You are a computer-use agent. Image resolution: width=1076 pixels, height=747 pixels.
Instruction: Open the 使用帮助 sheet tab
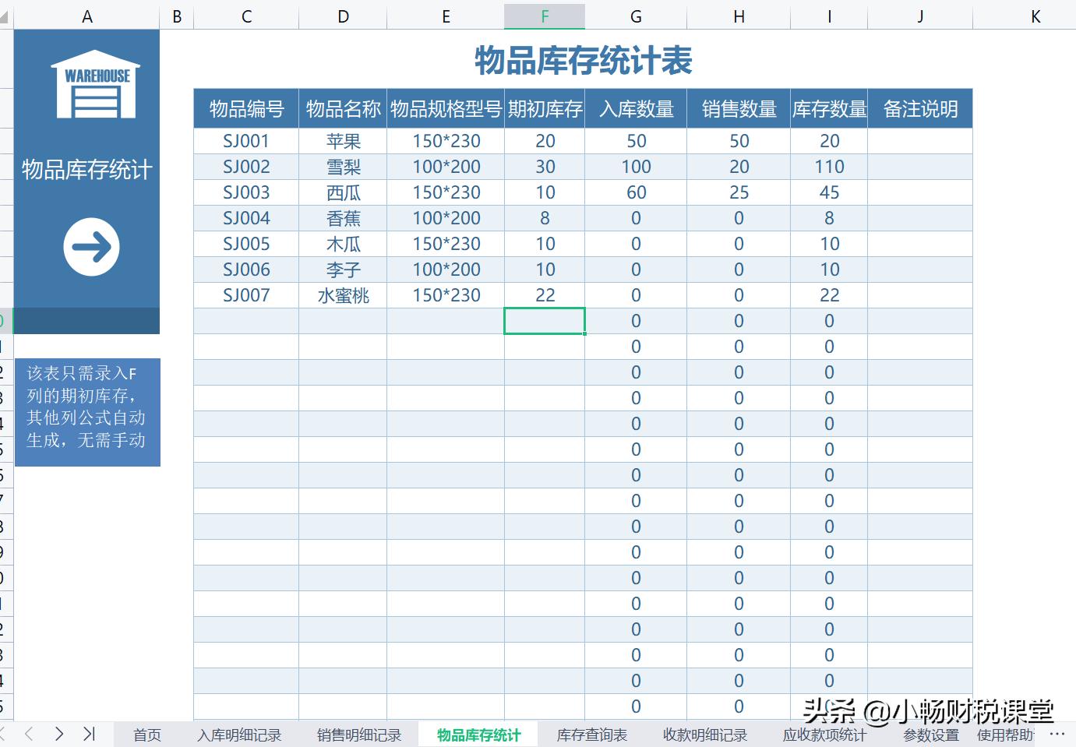coord(1004,733)
